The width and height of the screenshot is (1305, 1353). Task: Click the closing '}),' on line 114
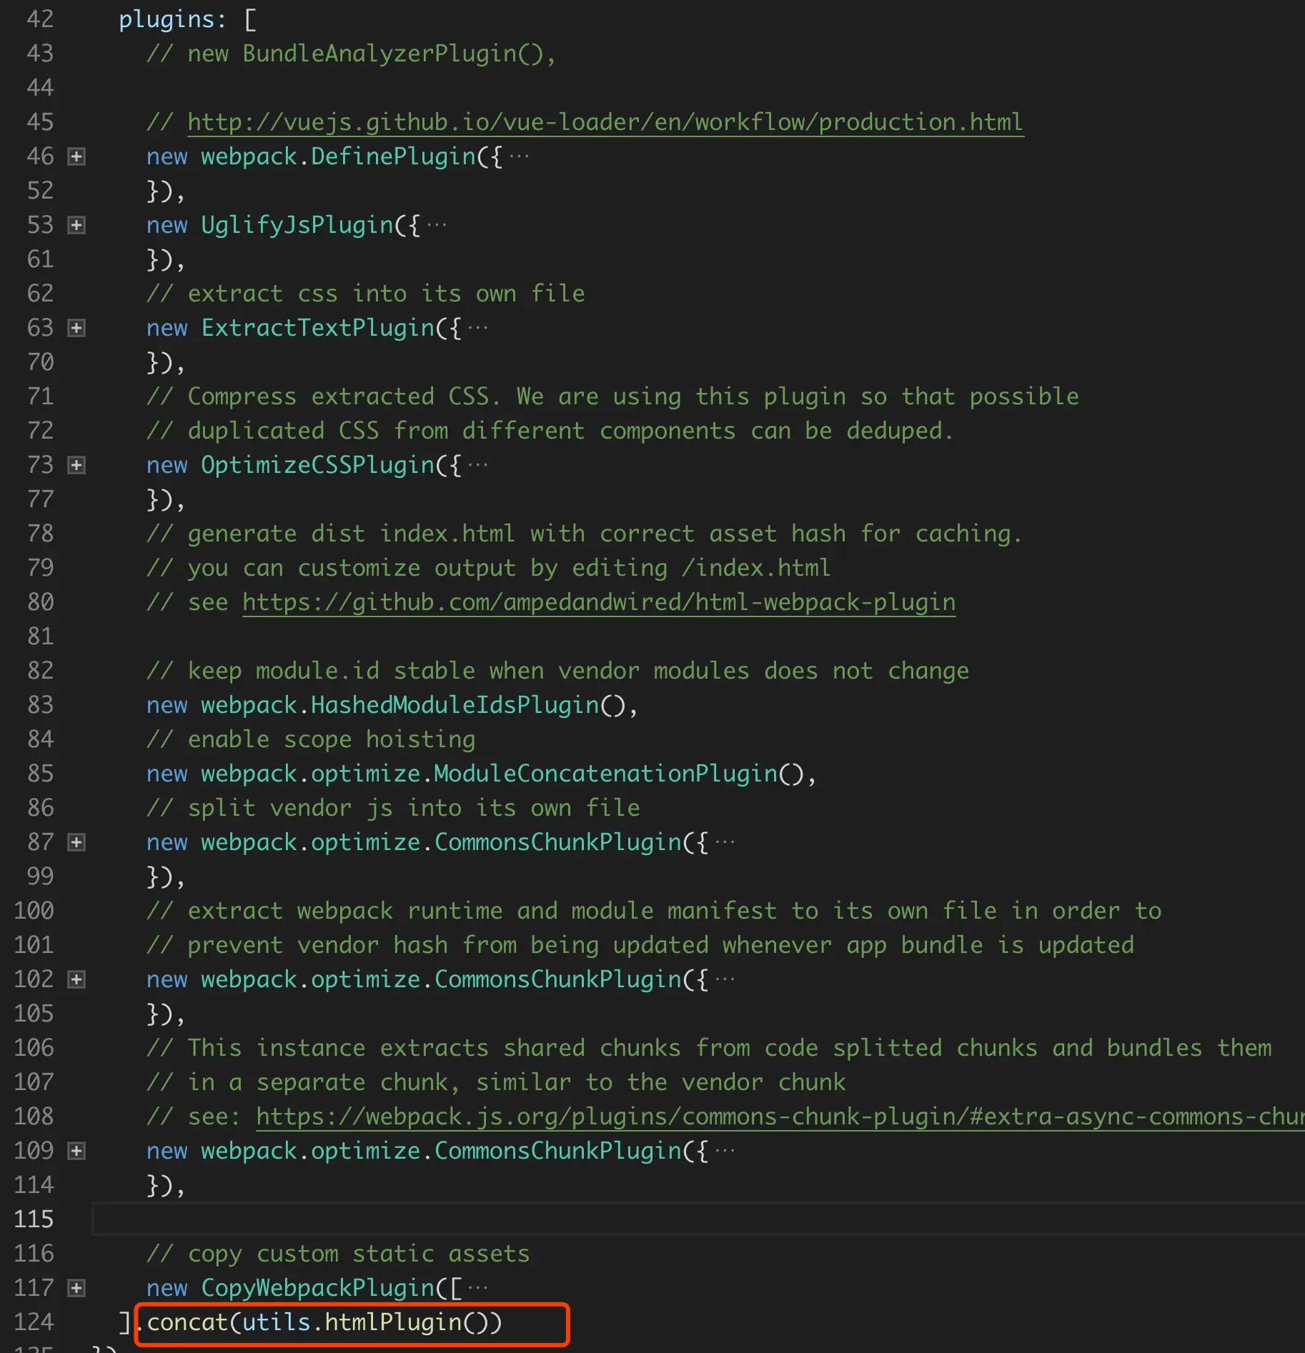click(166, 1185)
